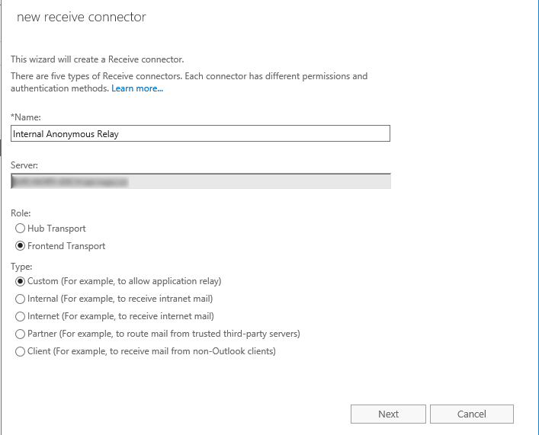Click the Cancel button
539x435 pixels.
tap(472, 414)
